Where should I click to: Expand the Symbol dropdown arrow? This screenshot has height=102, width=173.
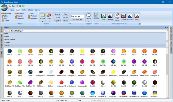tap(96, 21)
